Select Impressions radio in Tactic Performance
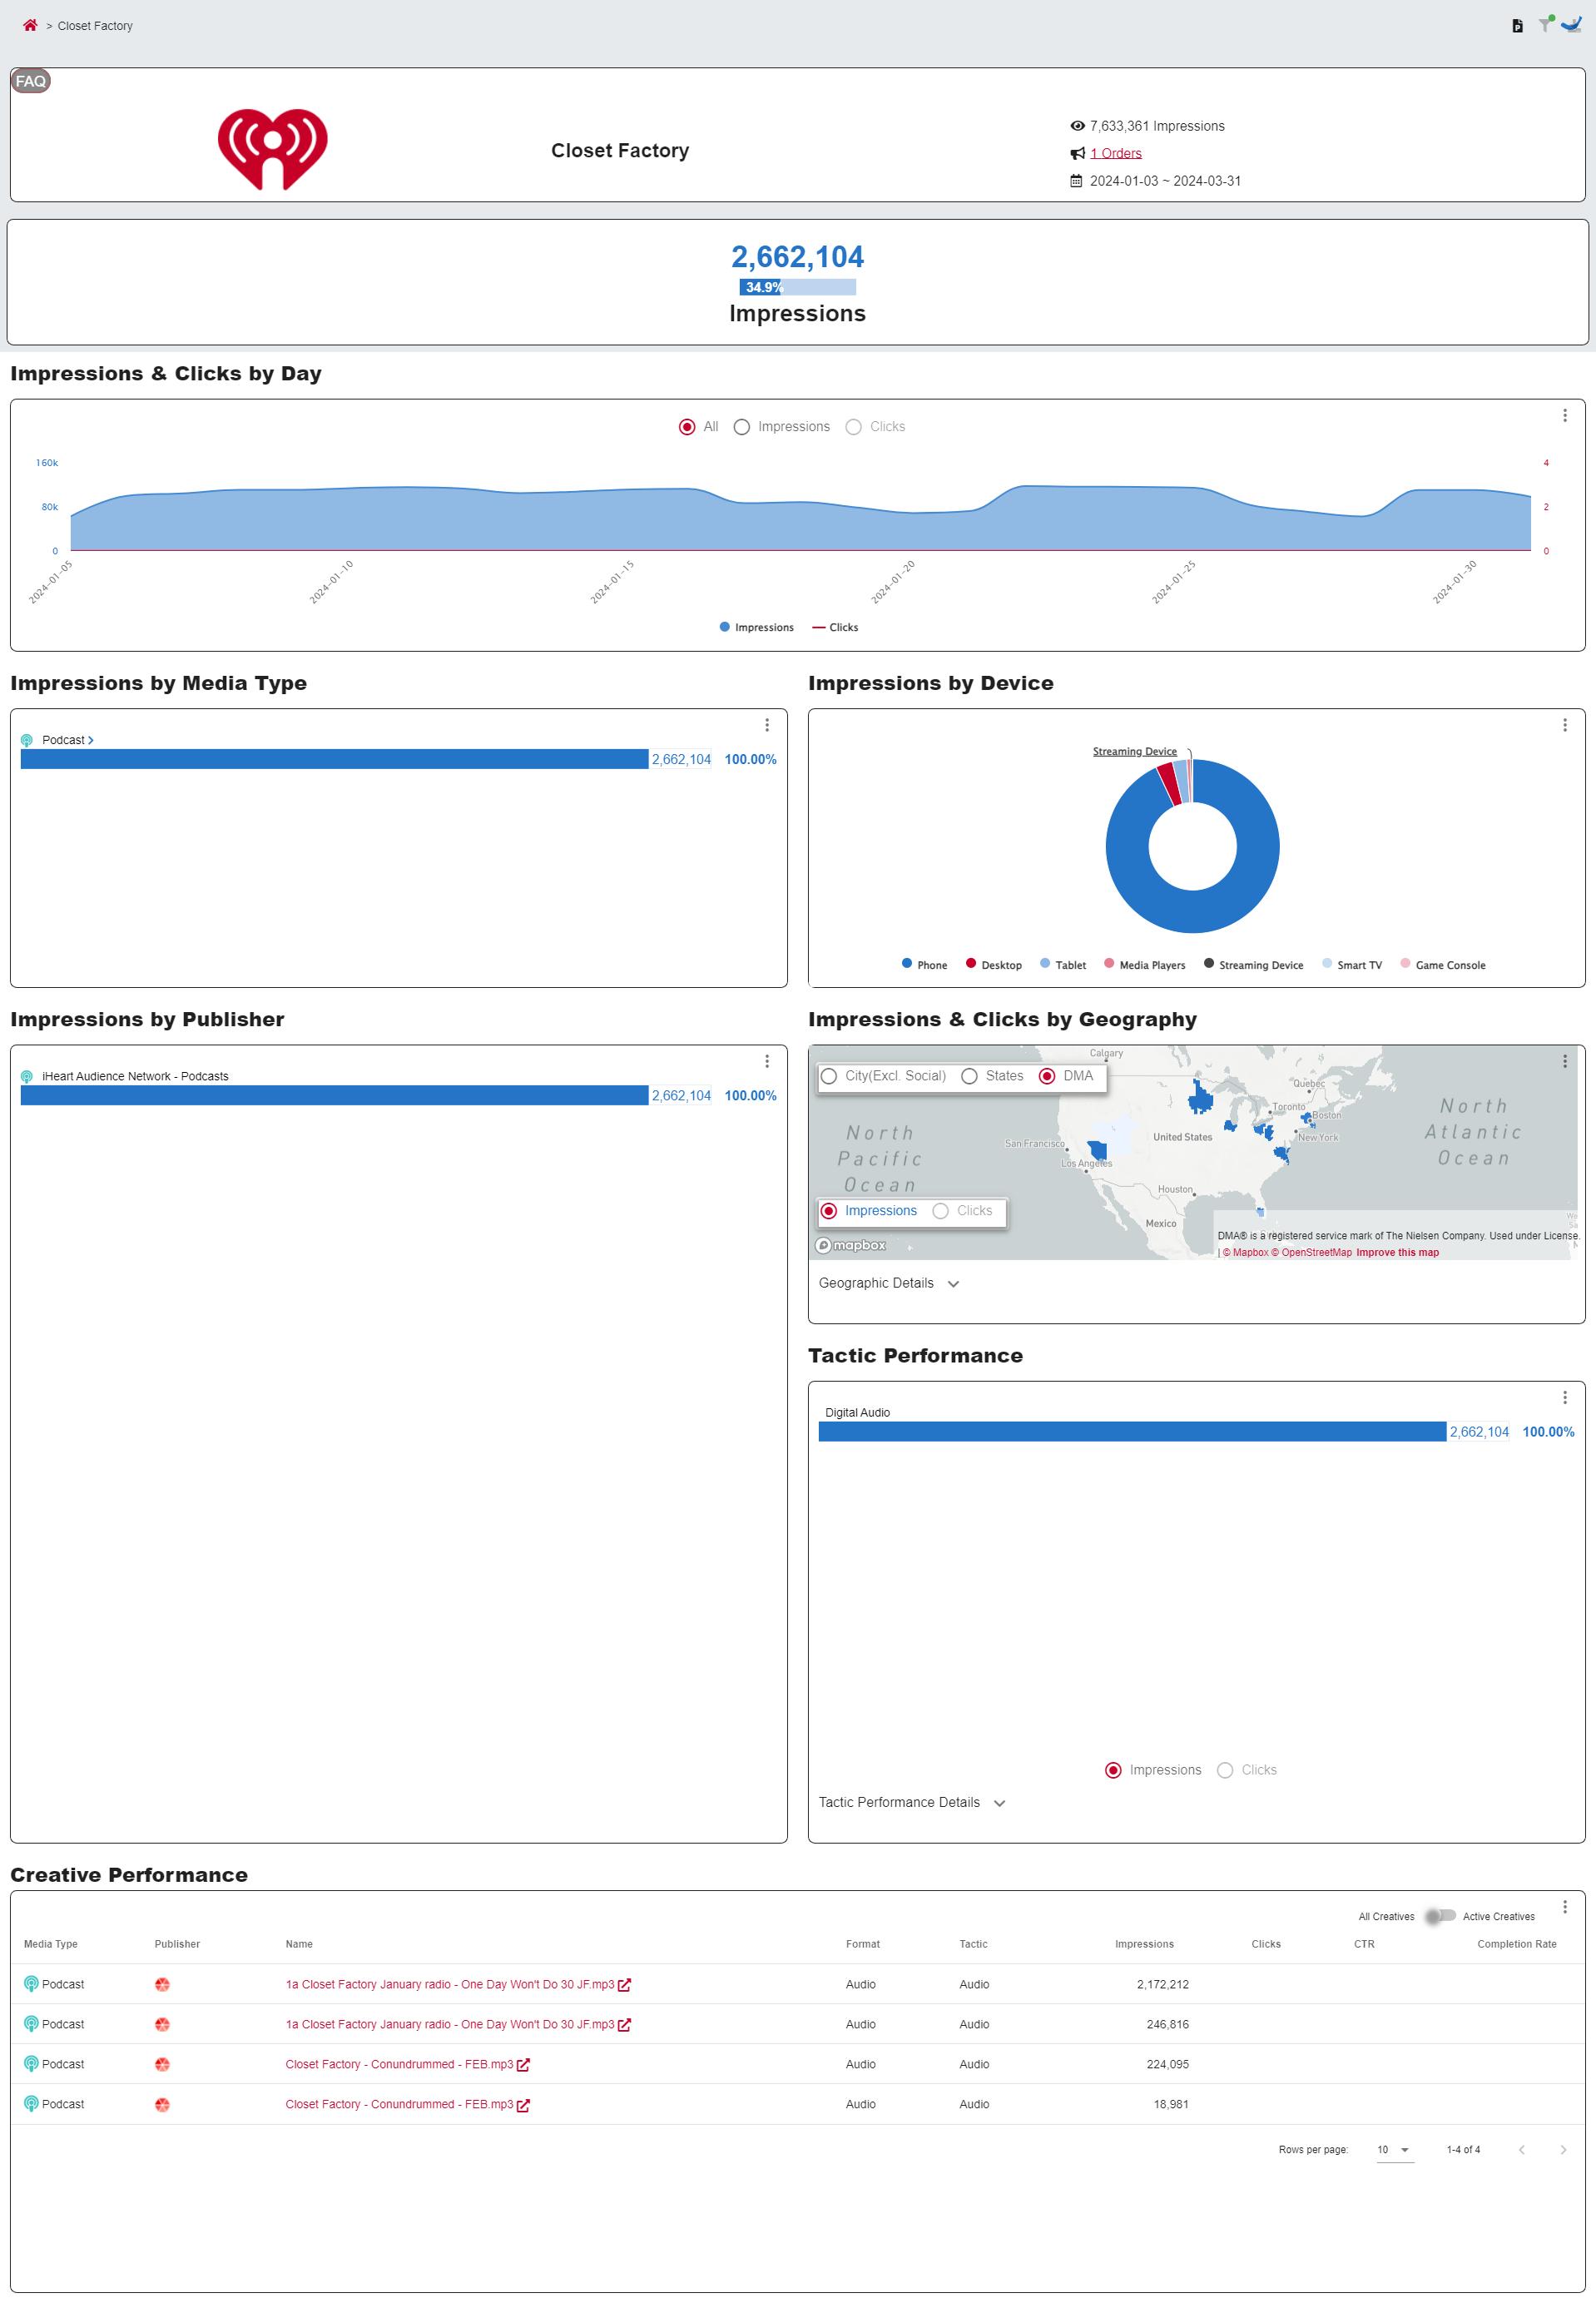Screen dimensions: 1596x2303 click(1113, 1770)
